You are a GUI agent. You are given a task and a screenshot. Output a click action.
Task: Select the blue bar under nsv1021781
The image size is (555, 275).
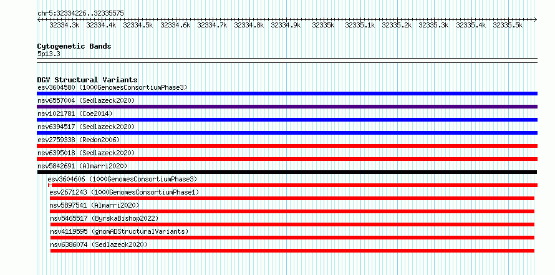287,120
